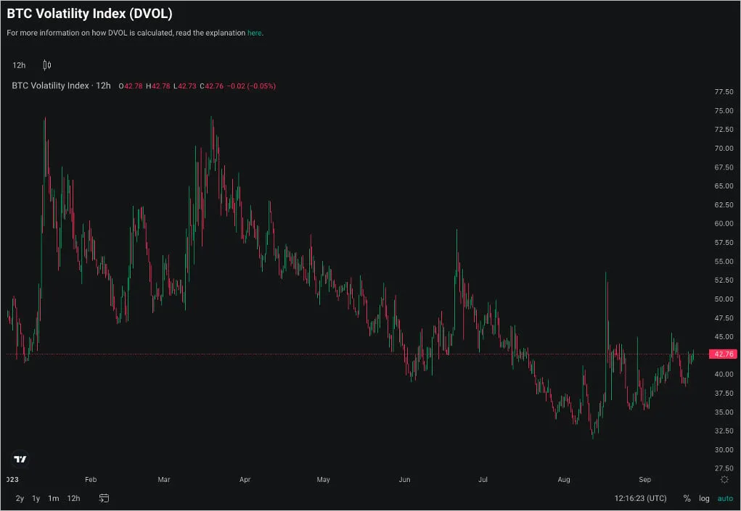Screen dimensions: 741x511
Task: Follow the 'here' explanation link
Action: (x=254, y=33)
